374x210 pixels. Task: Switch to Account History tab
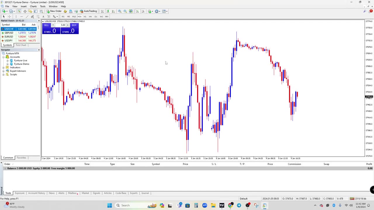37,193
